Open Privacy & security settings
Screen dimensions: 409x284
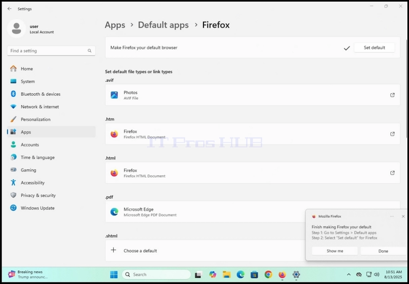click(51, 195)
